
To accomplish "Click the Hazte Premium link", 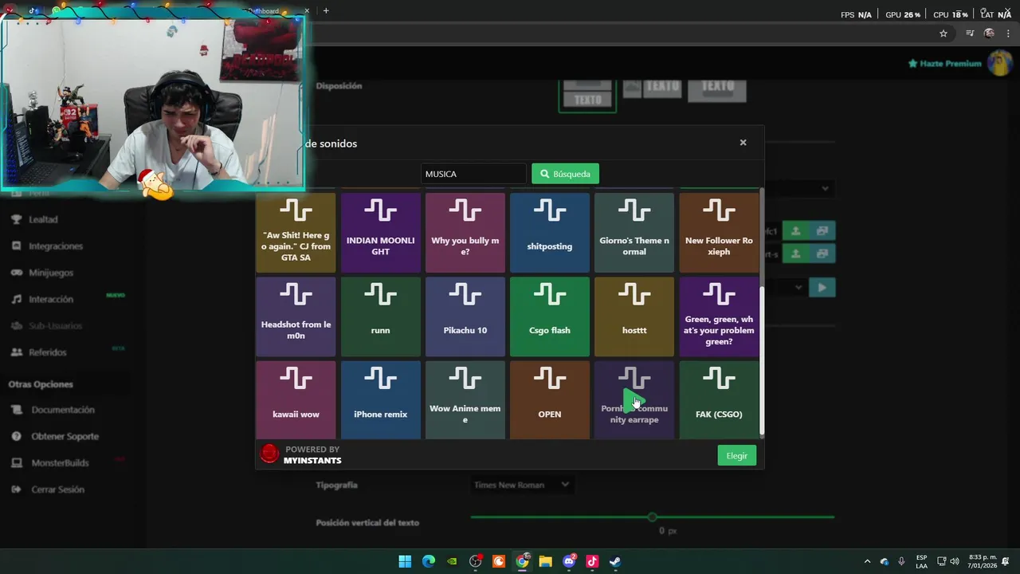I will tap(944, 63).
